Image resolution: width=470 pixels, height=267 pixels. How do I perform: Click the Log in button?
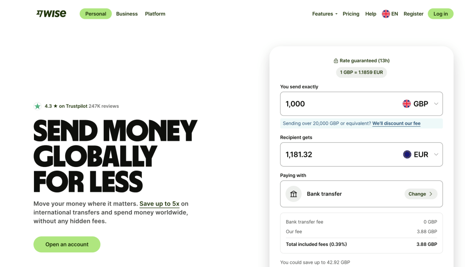440,14
